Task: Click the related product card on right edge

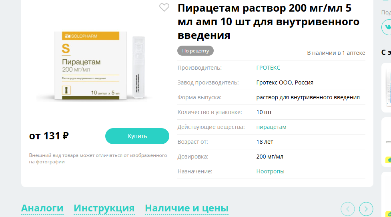Action: [387, 88]
